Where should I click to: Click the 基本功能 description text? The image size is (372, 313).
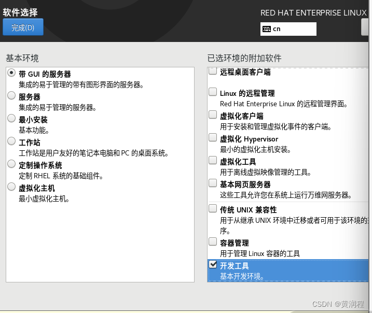(34, 130)
